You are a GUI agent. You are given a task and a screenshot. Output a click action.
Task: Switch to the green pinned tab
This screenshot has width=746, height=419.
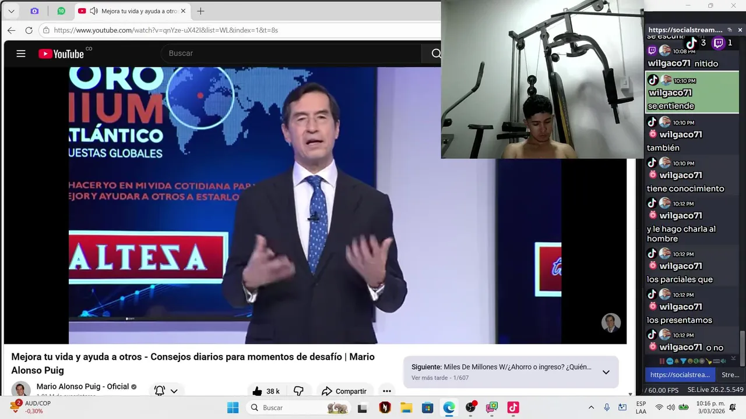tap(61, 11)
